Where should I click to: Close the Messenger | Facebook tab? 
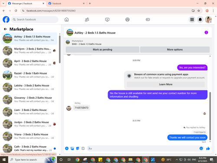[43, 3]
